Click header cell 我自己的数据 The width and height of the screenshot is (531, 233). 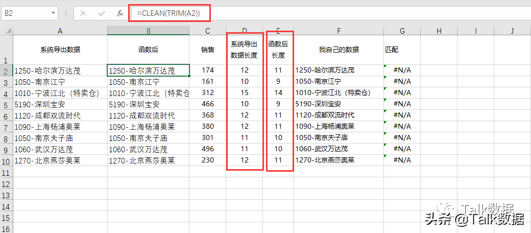339,50
